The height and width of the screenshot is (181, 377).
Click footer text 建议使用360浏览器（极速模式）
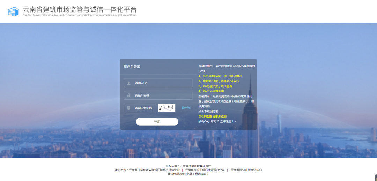coord(188,174)
